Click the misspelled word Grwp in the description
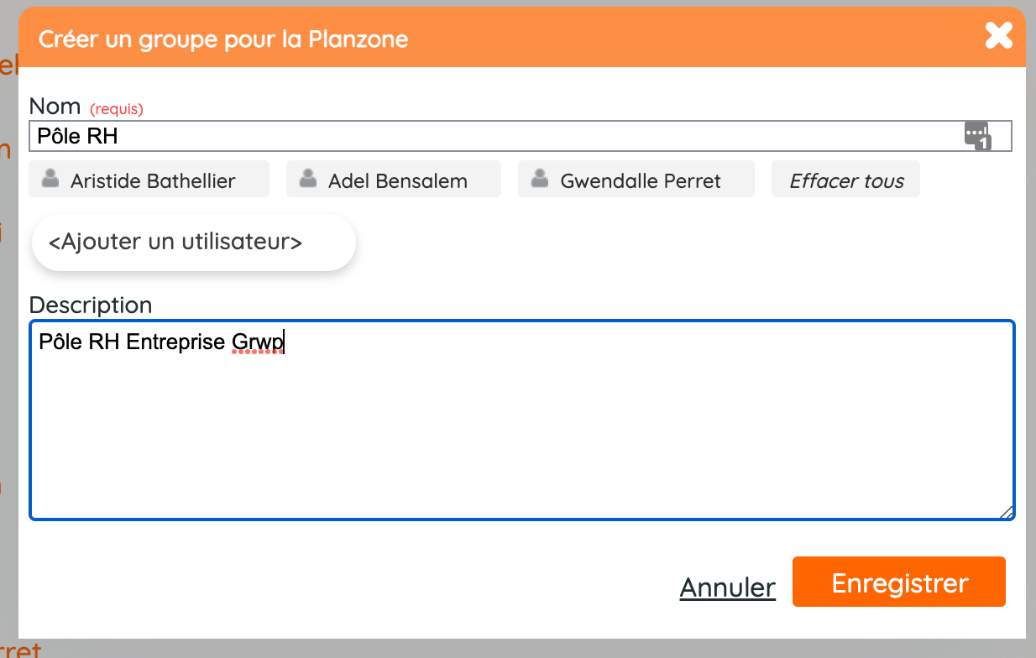This screenshot has height=658, width=1036. click(x=258, y=342)
